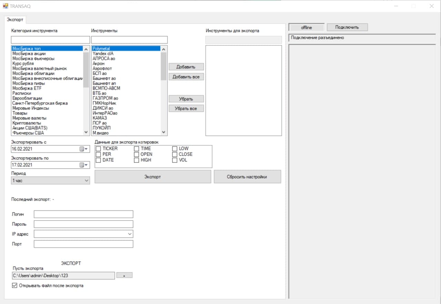This screenshot has height=304, width=441.
Task: Enable the TIME checkbox
Action: [136, 148]
